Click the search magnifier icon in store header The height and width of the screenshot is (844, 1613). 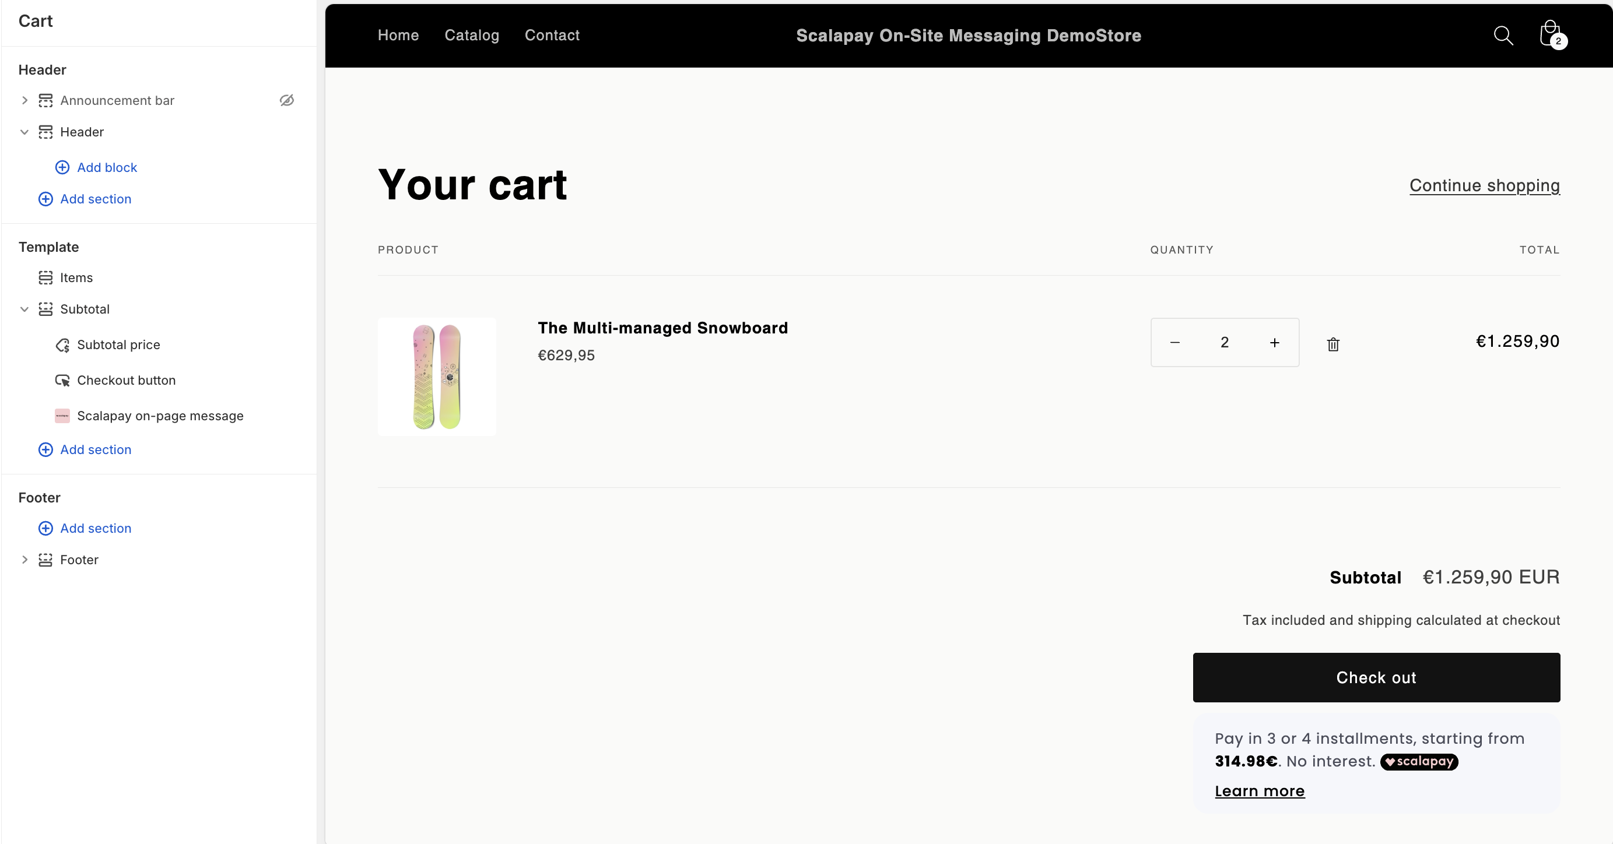(x=1503, y=36)
